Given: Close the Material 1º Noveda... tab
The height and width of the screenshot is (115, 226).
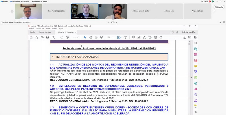Looking at the screenshot, I should pyautogui.click(x=76, y=32).
